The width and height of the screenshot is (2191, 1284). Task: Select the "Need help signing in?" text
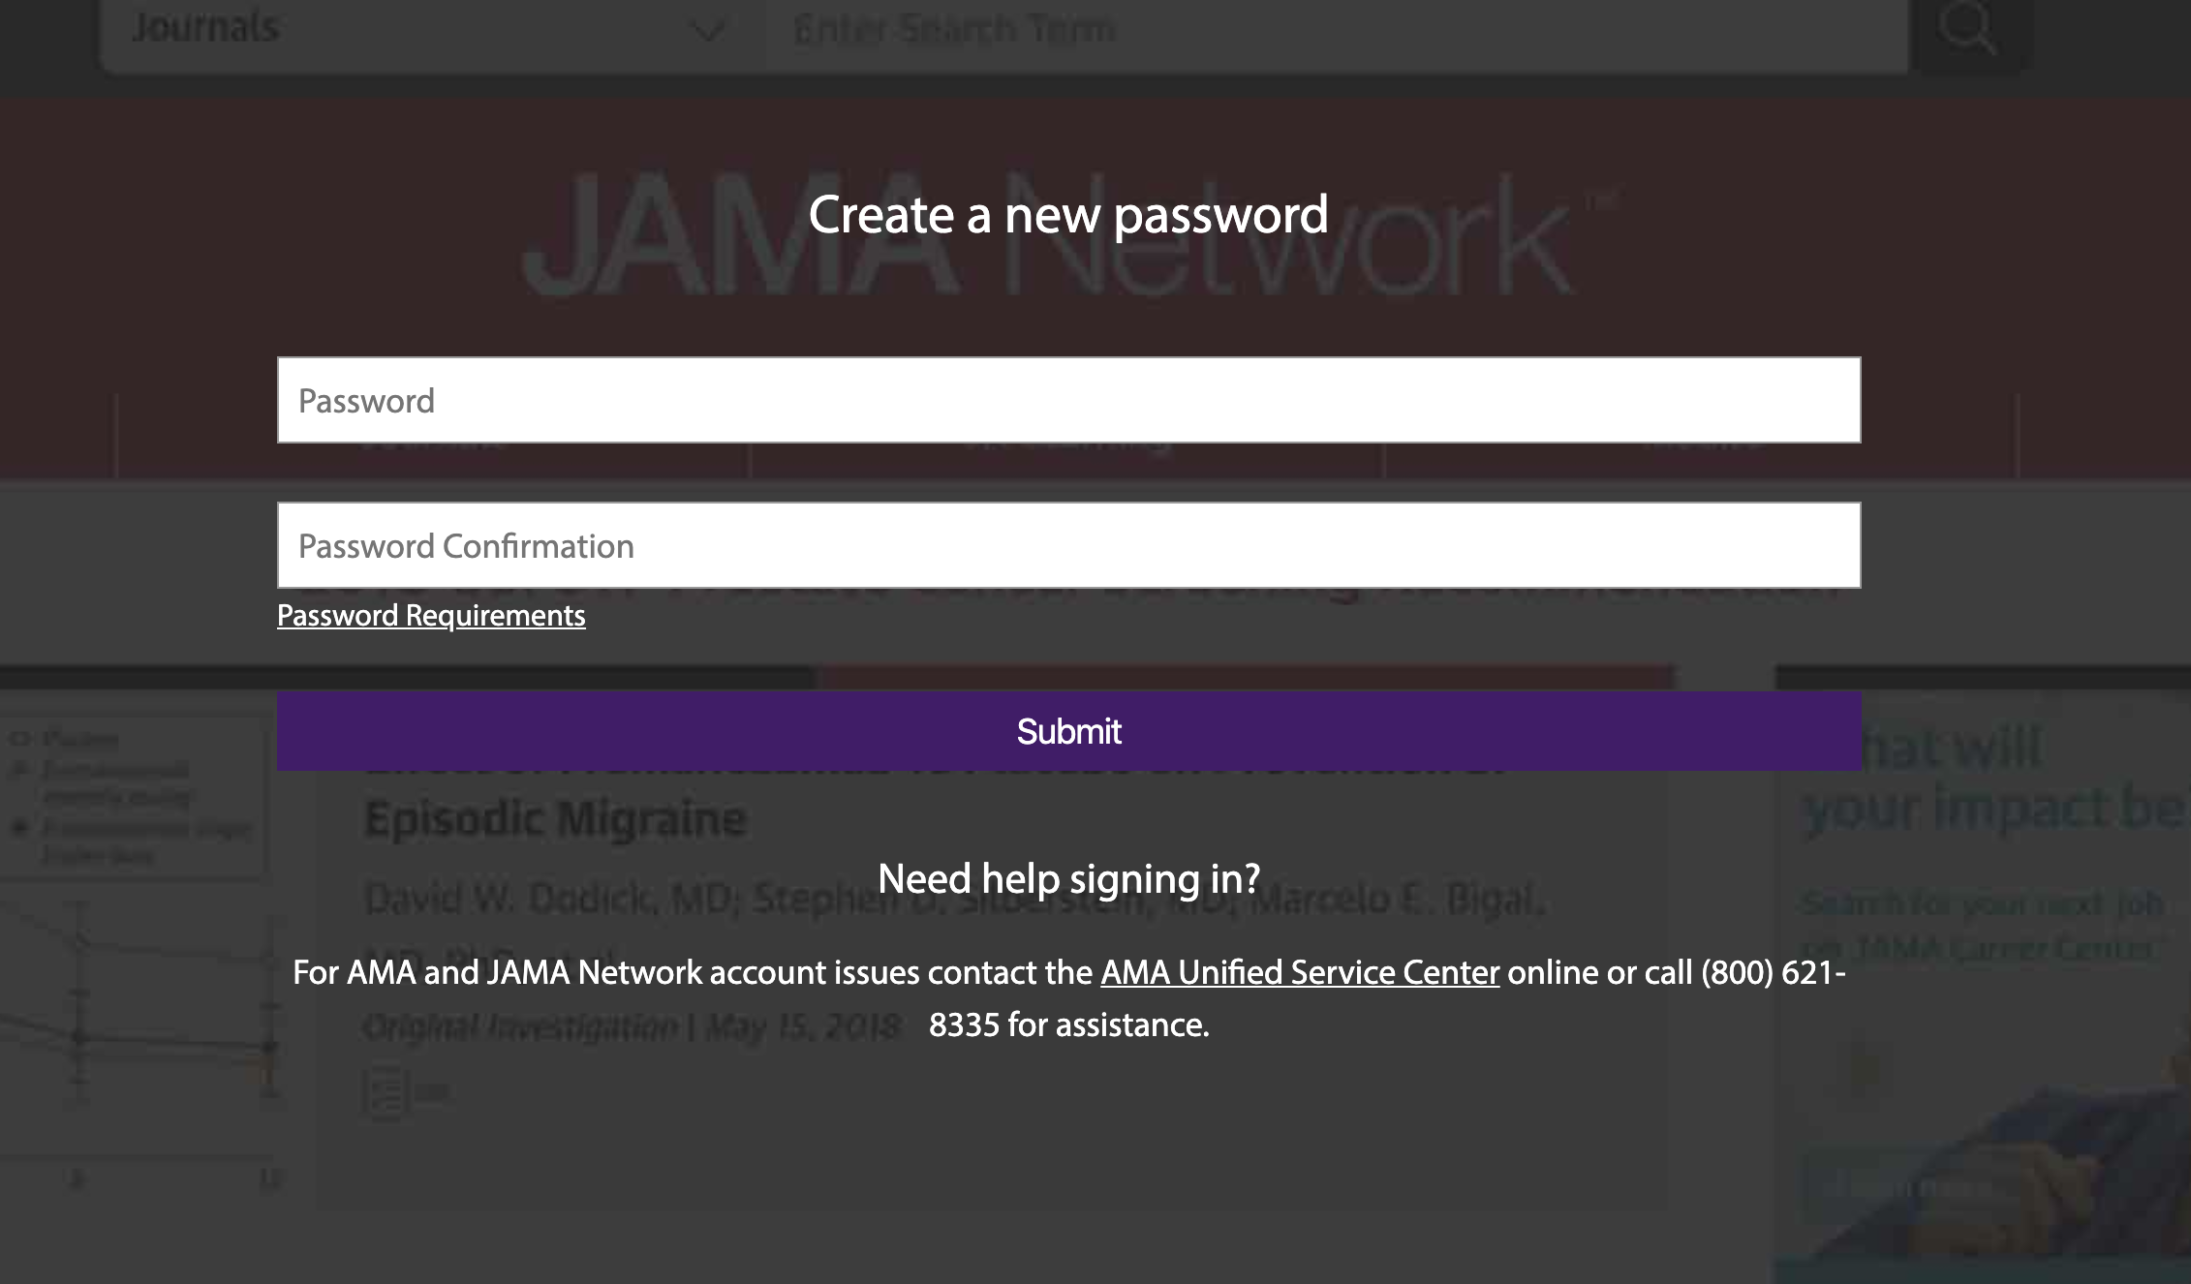[x=1068, y=878]
